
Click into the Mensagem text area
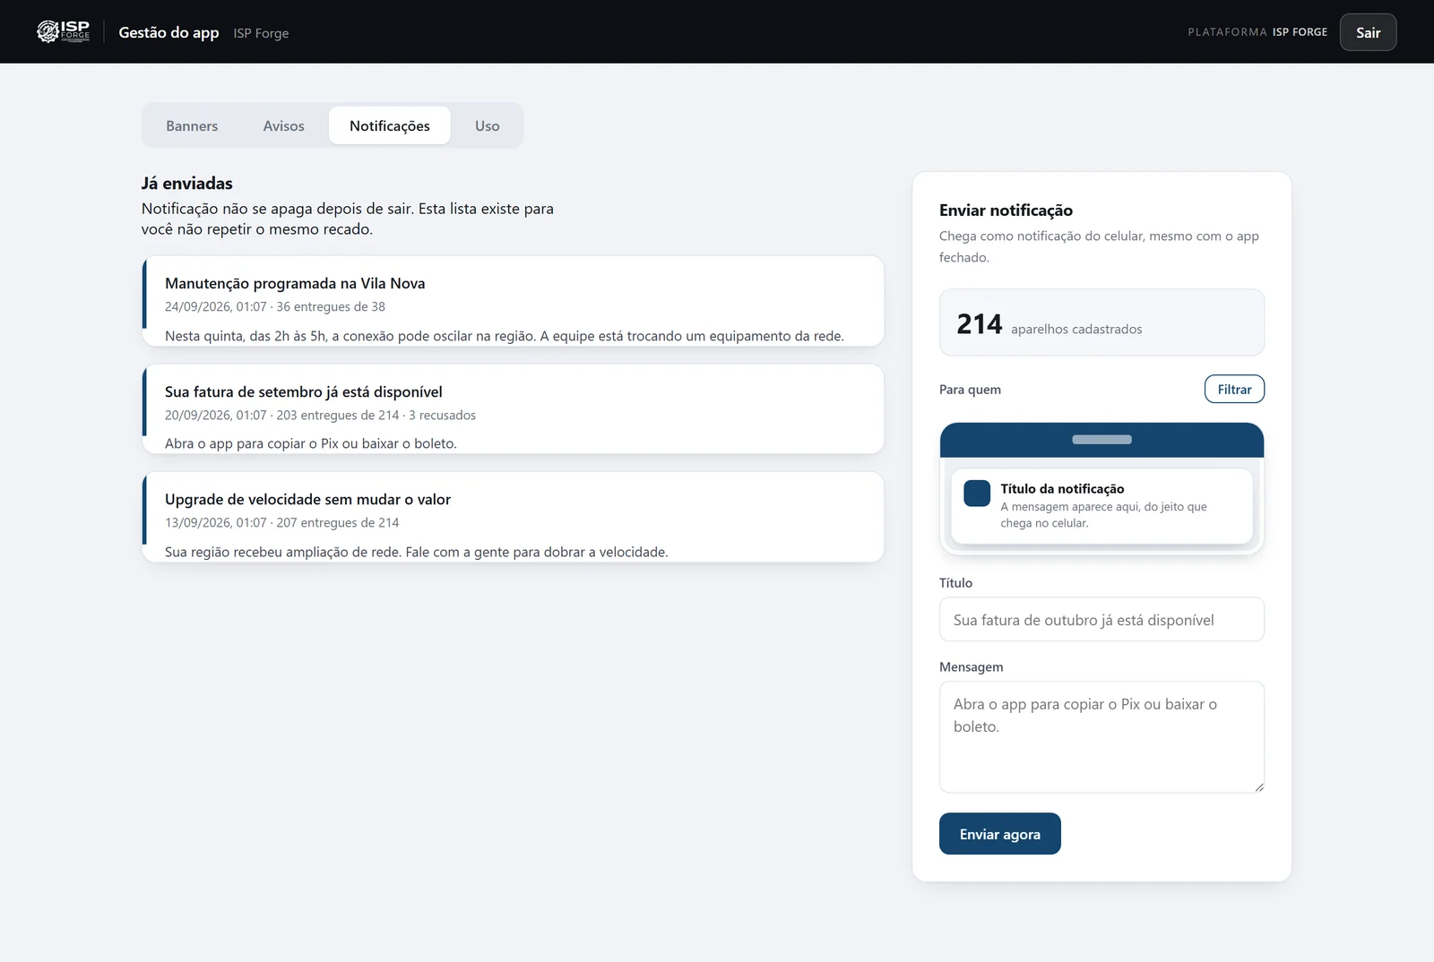pos(1101,736)
